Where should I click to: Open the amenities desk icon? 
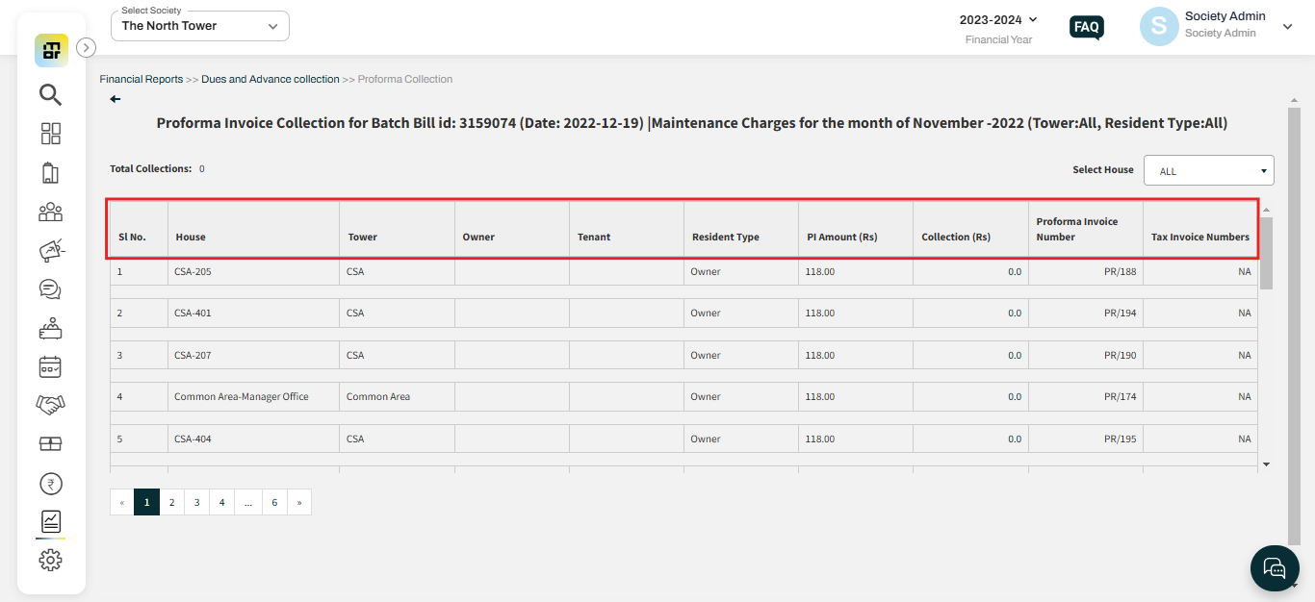pyautogui.click(x=50, y=328)
